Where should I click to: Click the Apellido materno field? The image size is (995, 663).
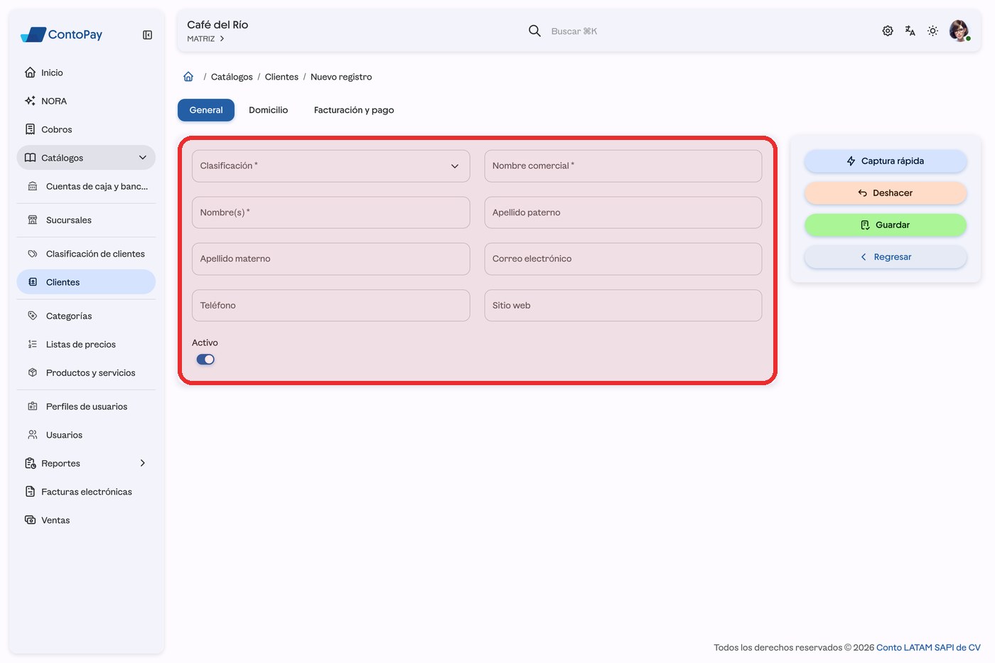point(330,259)
